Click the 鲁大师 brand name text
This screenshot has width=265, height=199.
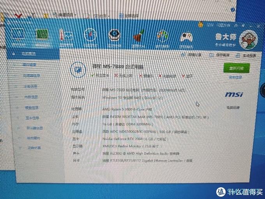(x=226, y=37)
